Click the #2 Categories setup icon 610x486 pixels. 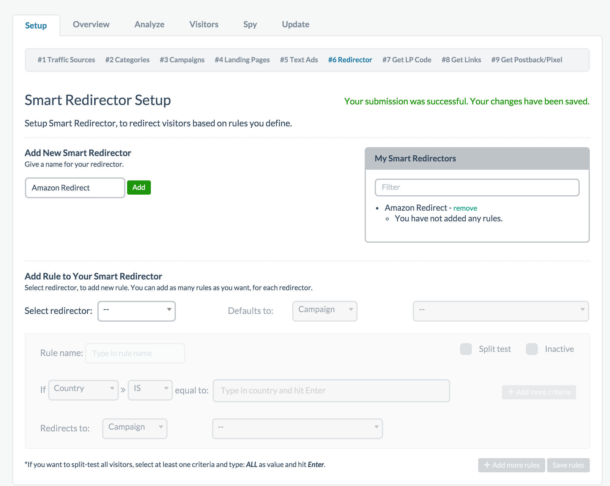(128, 60)
